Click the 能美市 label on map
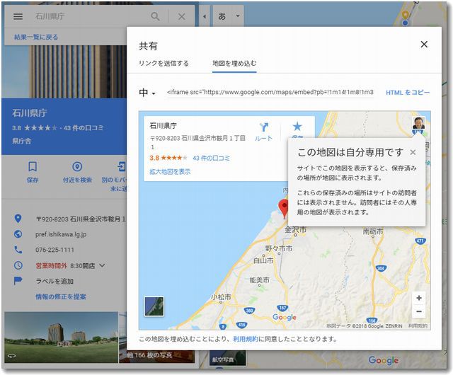The image size is (453, 375). [260, 279]
